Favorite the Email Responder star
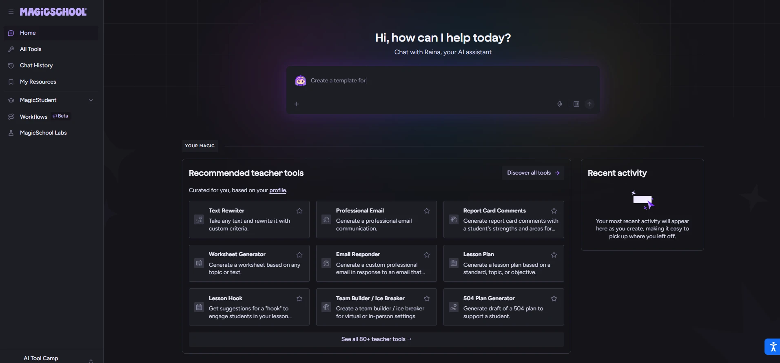The width and height of the screenshot is (780, 363). pos(427,255)
